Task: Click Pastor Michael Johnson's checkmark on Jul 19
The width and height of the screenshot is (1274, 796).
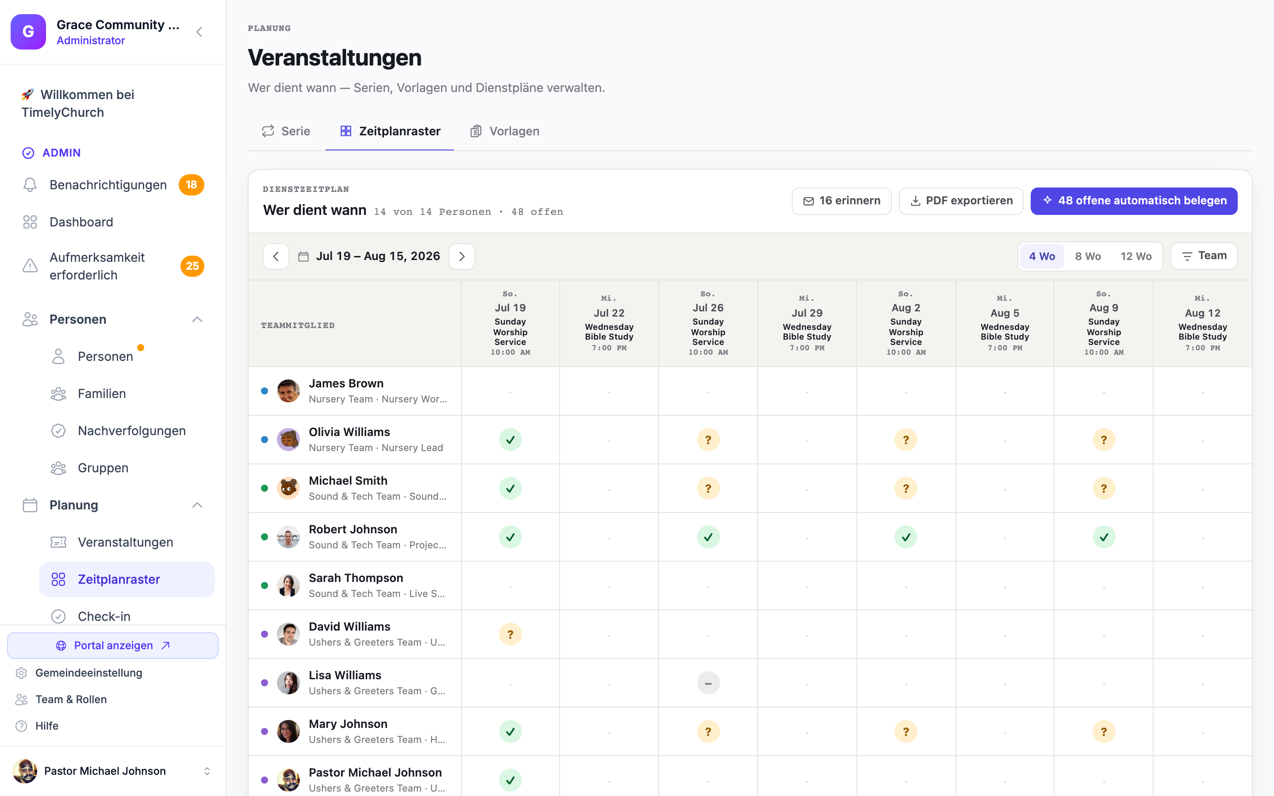Action: coord(510,780)
